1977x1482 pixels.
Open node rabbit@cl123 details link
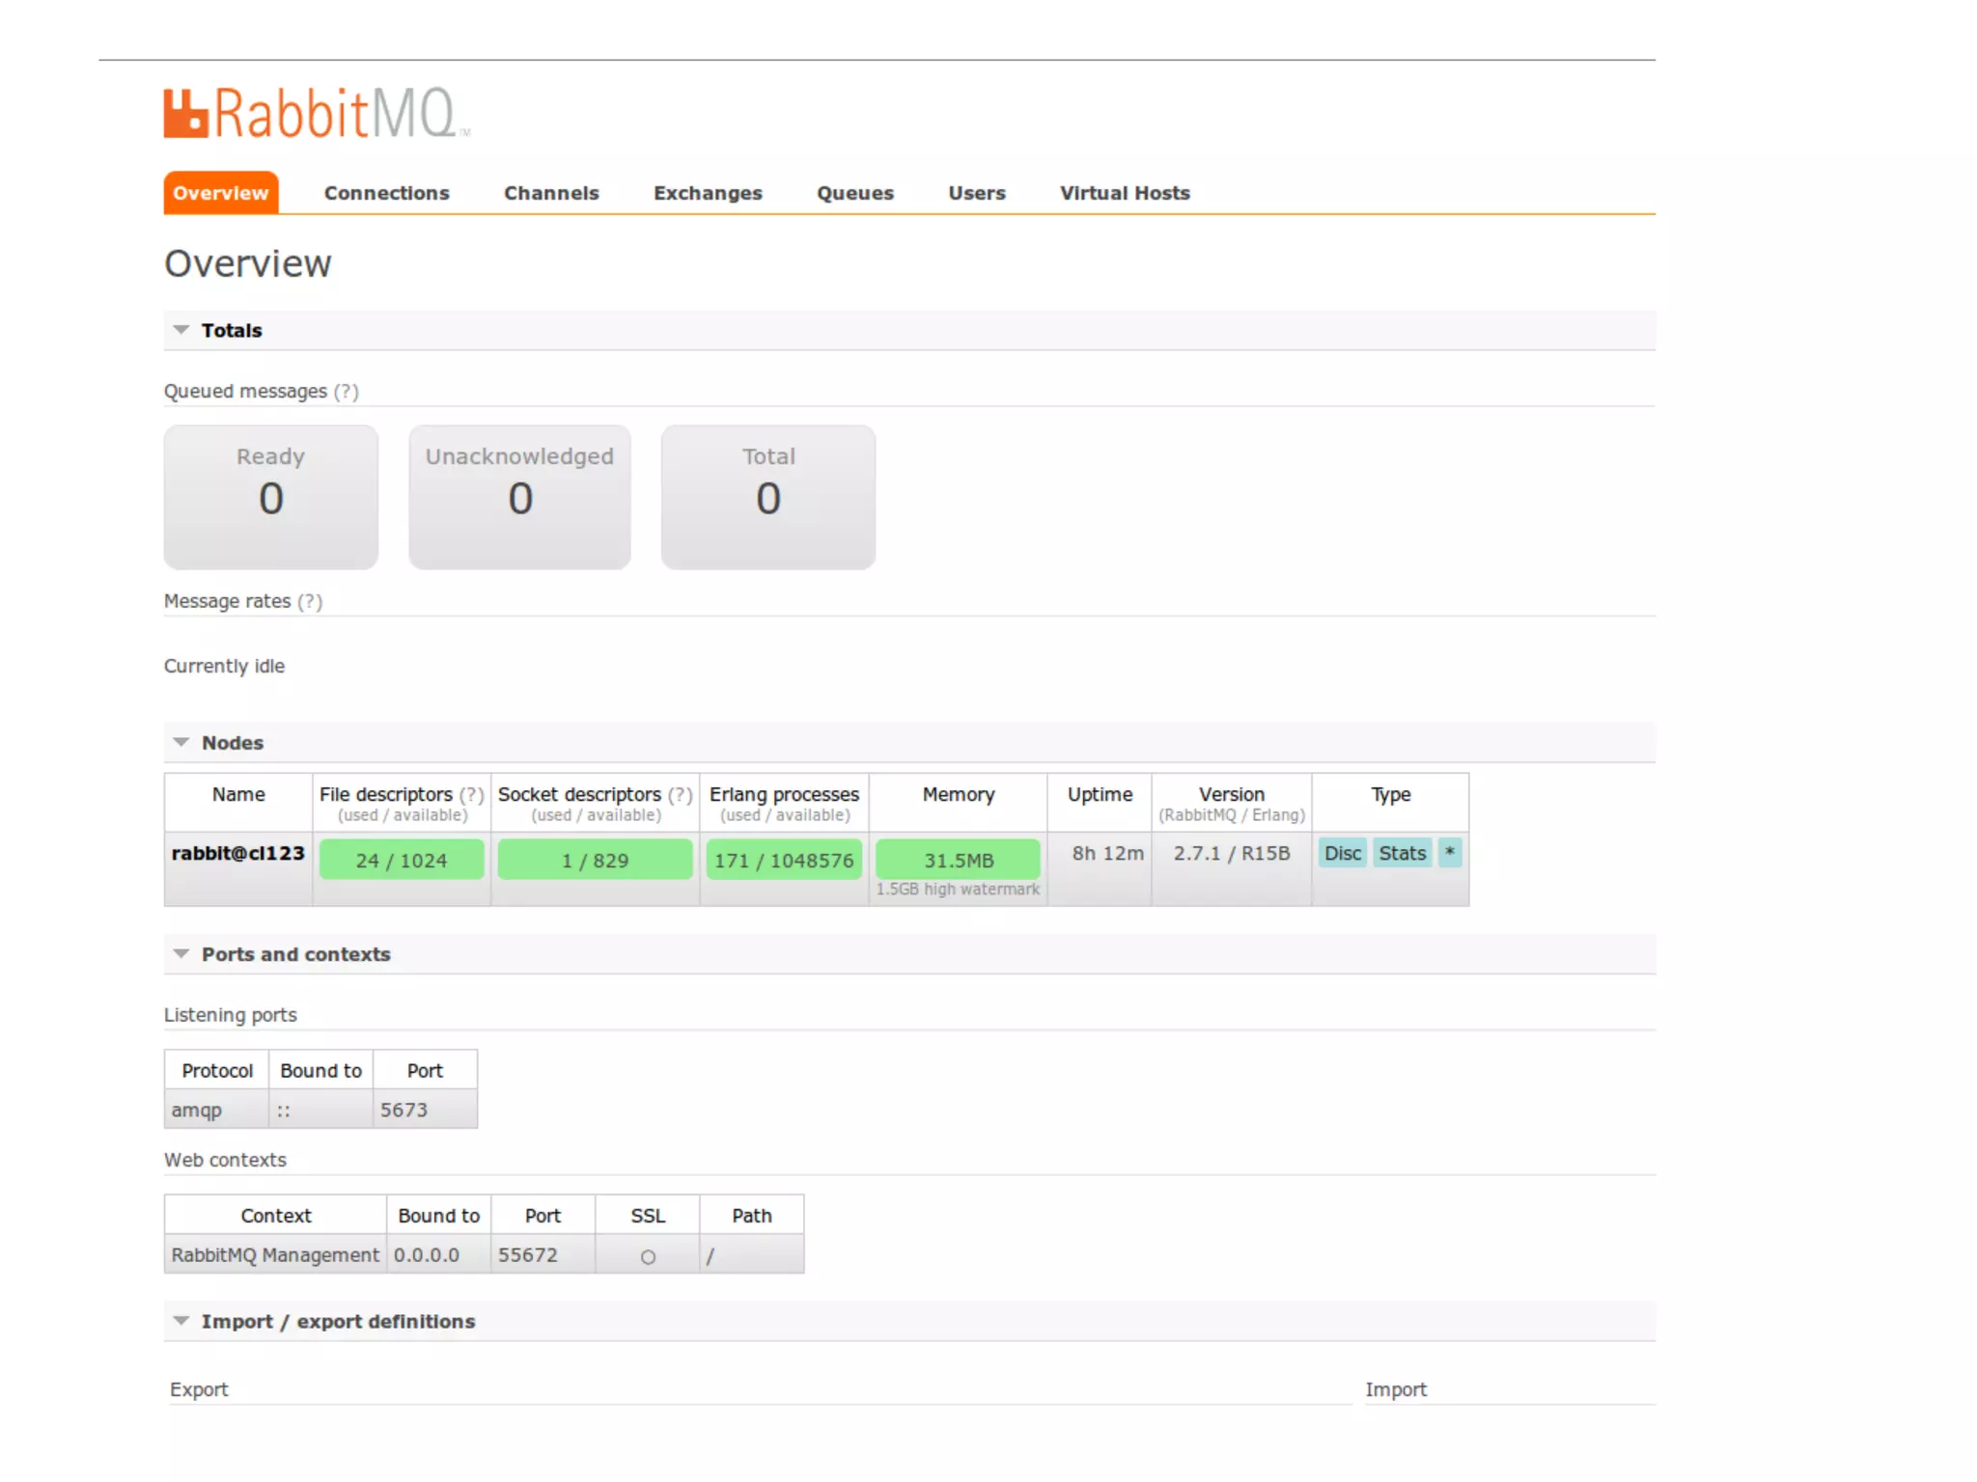(x=237, y=854)
